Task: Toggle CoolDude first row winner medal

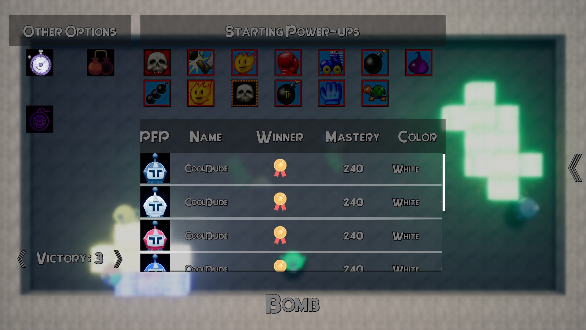Action: (280, 168)
